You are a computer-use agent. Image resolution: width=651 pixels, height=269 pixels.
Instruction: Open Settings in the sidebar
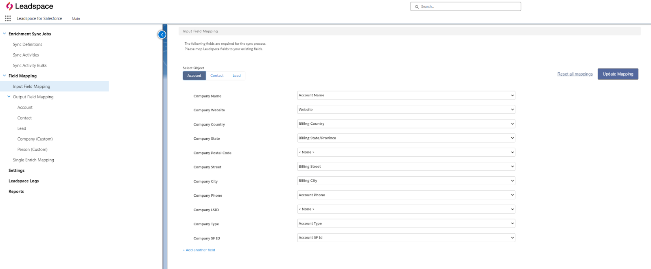point(17,170)
